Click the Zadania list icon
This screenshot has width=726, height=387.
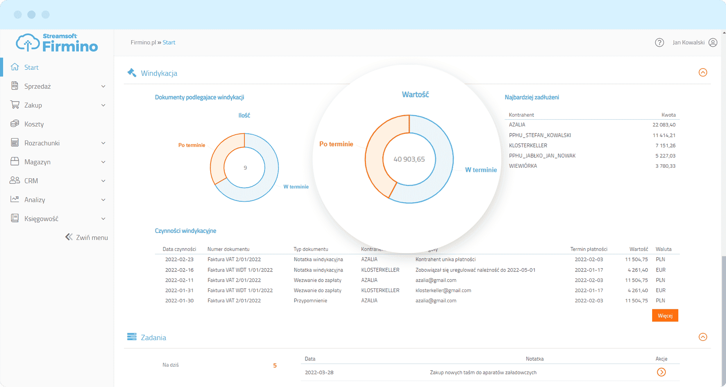point(132,337)
